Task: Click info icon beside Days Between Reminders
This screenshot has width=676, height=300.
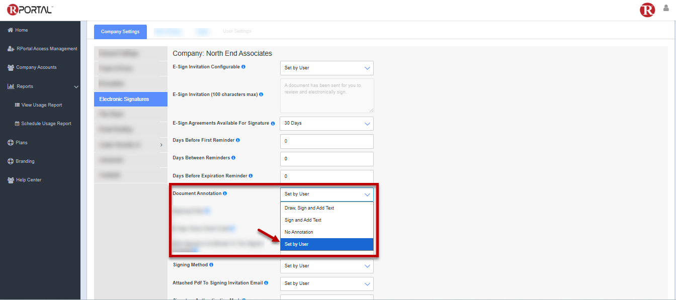Action: point(233,158)
